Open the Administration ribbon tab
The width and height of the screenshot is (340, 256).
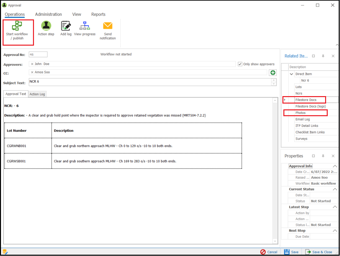point(49,14)
